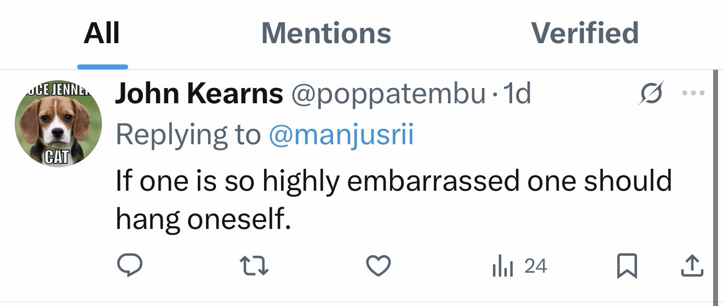Open the three-dot more options menu
Image resolution: width=723 pixels, height=306 pixels.
pyautogui.click(x=694, y=93)
